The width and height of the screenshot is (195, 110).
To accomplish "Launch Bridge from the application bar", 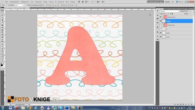I will (79, 2).
